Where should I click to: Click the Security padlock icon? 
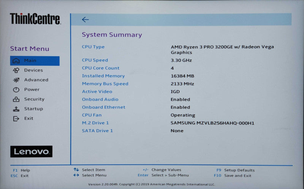[x=16, y=99]
